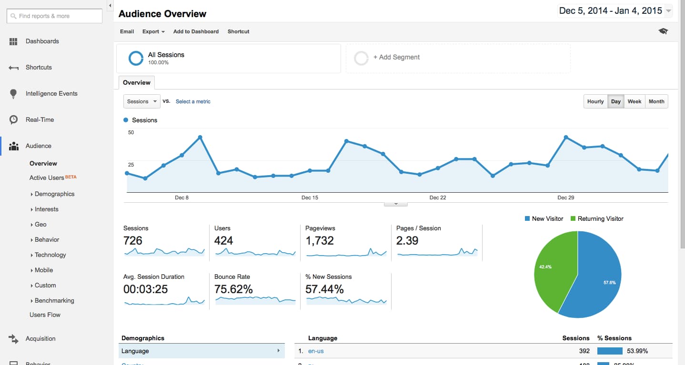Screen dimensions: 685x365
Task: Open the Export menu
Action: (153, 31)
